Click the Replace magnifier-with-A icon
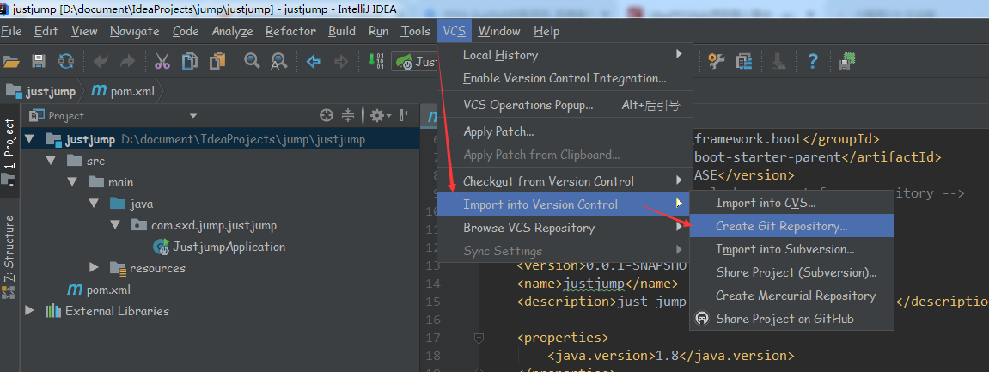The height and width of the screenshot is (372, 989). [279, 61]
